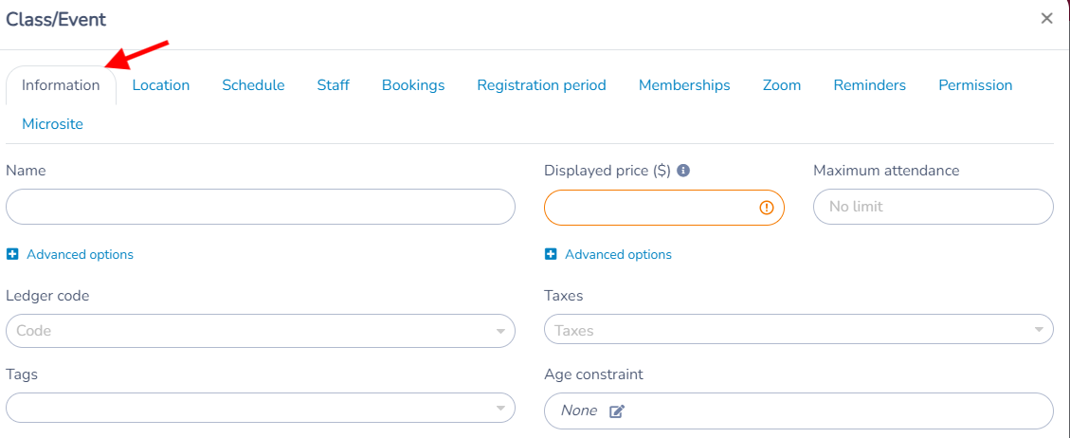Open the Taxes dropdown

[799, 331]
